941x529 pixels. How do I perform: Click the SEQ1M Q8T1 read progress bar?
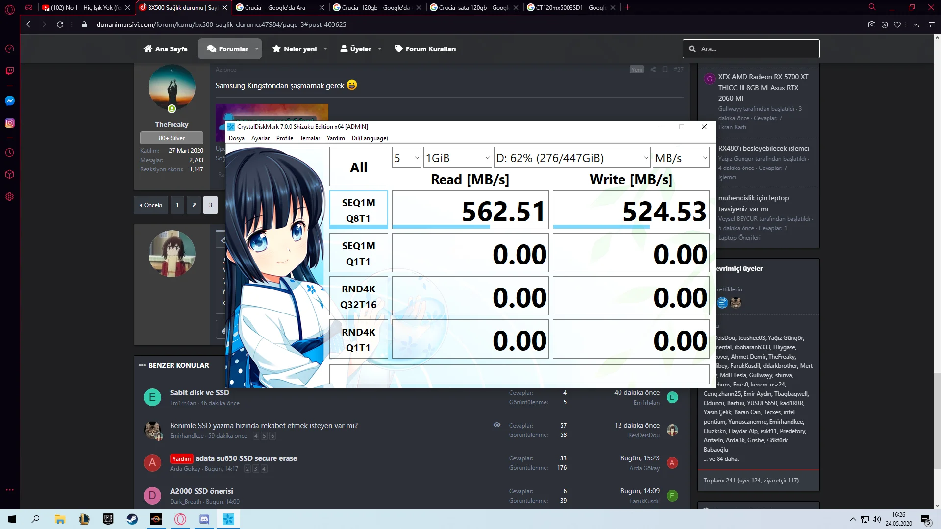tap(441, 227)
